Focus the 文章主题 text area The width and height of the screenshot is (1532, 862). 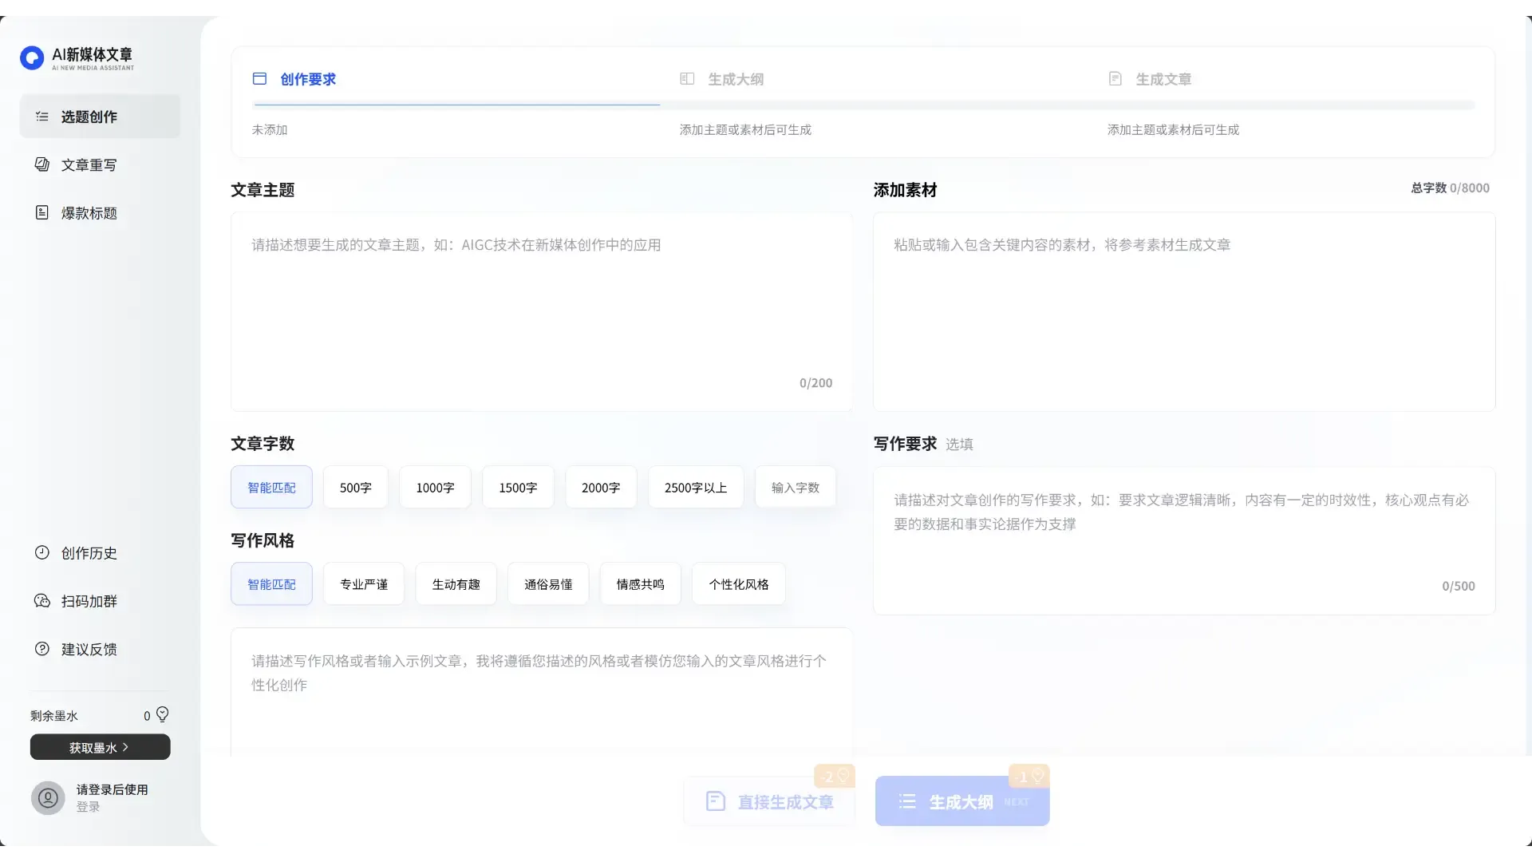[542, 311]
